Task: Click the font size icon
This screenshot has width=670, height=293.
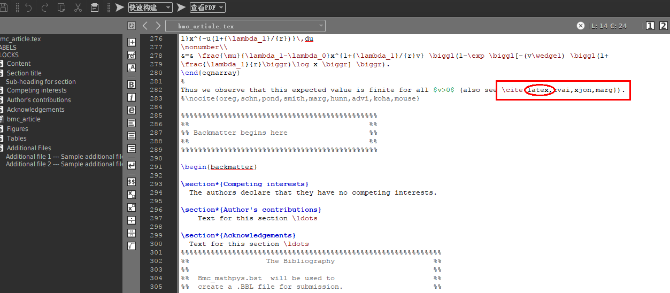Action: coord(132,68)
